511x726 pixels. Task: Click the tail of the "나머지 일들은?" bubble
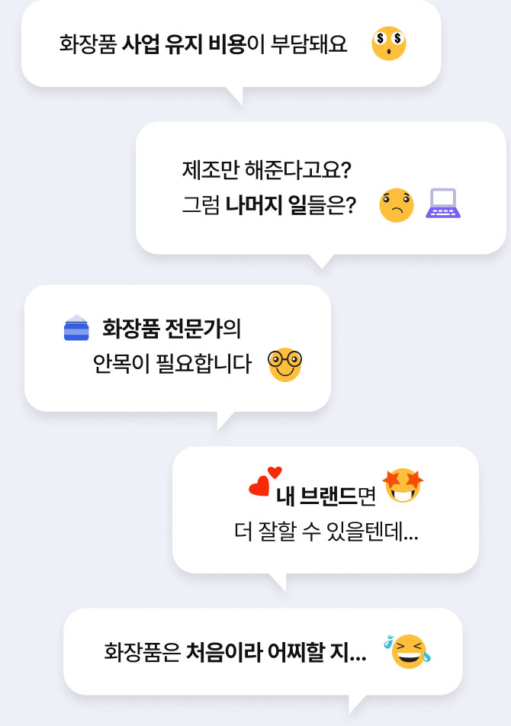323,260
